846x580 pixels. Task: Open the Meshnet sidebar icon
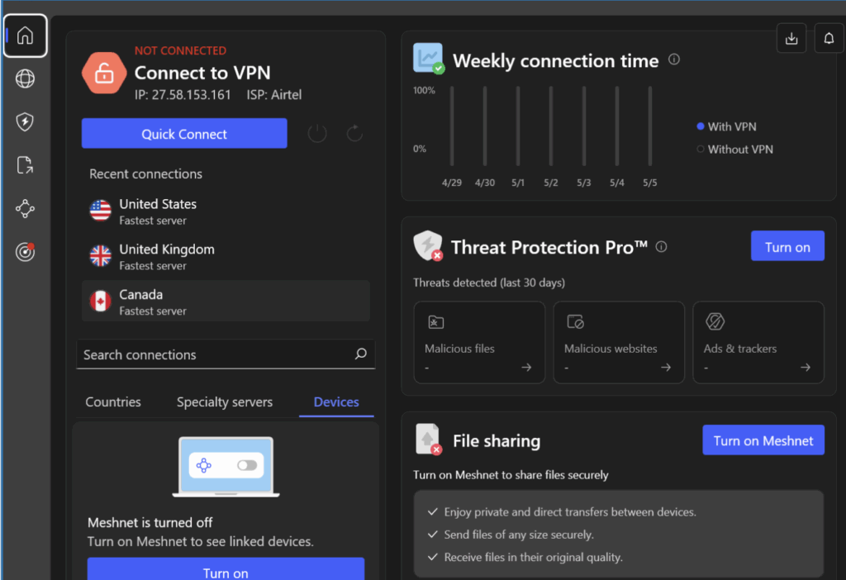pyautogui.click(x=25, y=208)
